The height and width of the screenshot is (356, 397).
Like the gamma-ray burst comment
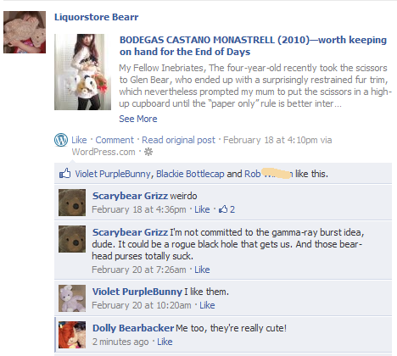tap(202, 270)
